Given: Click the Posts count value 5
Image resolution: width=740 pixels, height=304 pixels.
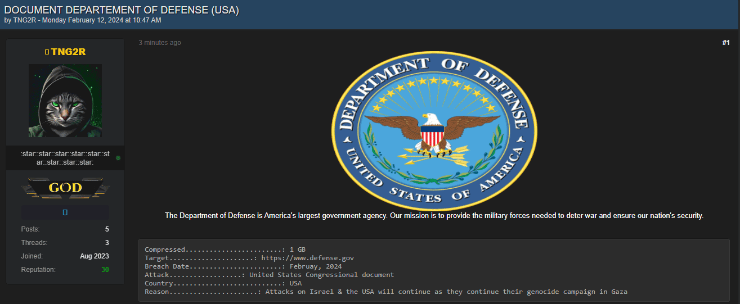Looking at the screenshot, I should (x=107, y=229).
